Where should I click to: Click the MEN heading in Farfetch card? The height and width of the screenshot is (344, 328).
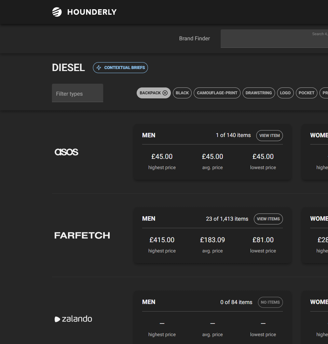point(149,219)
